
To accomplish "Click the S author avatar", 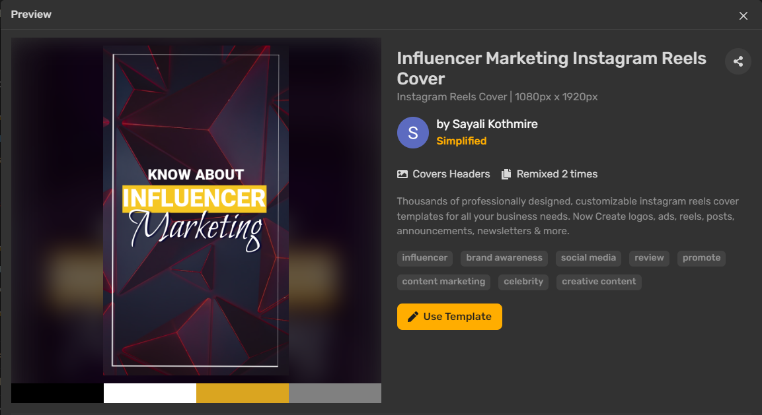I will pyautogui.click(x=412, y=133).
